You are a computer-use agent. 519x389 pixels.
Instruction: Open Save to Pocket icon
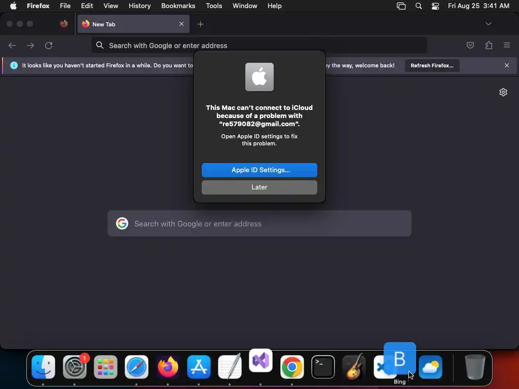[470, 45]
